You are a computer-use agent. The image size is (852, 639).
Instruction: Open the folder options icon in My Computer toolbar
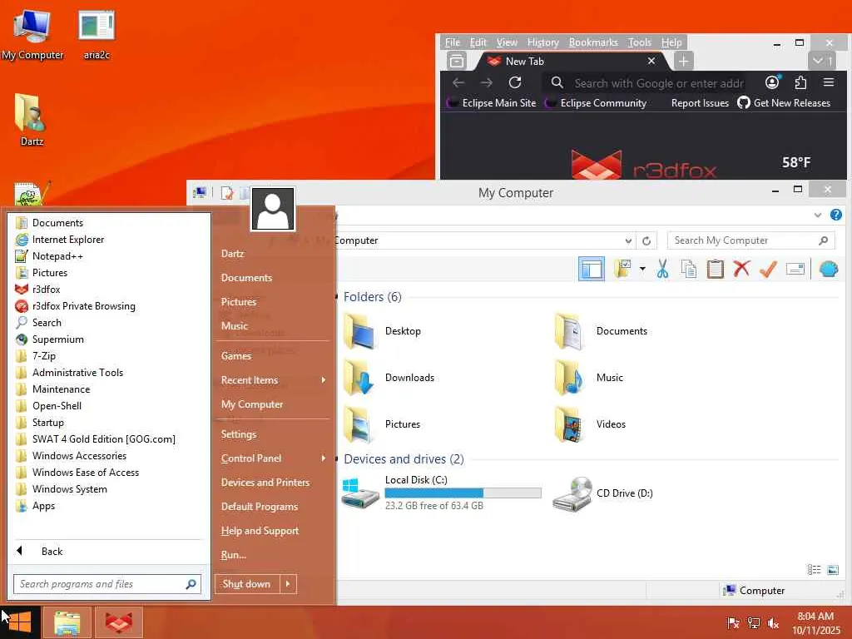622,269
